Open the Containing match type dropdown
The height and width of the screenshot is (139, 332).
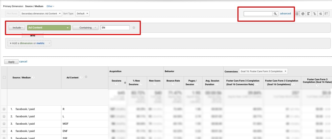85,27
